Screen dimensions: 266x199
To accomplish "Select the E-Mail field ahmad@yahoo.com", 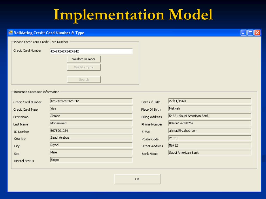I will click(x=210, y=131).
